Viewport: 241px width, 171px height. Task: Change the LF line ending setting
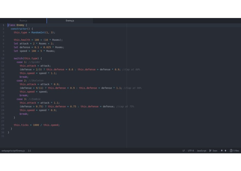coord(184,151)
